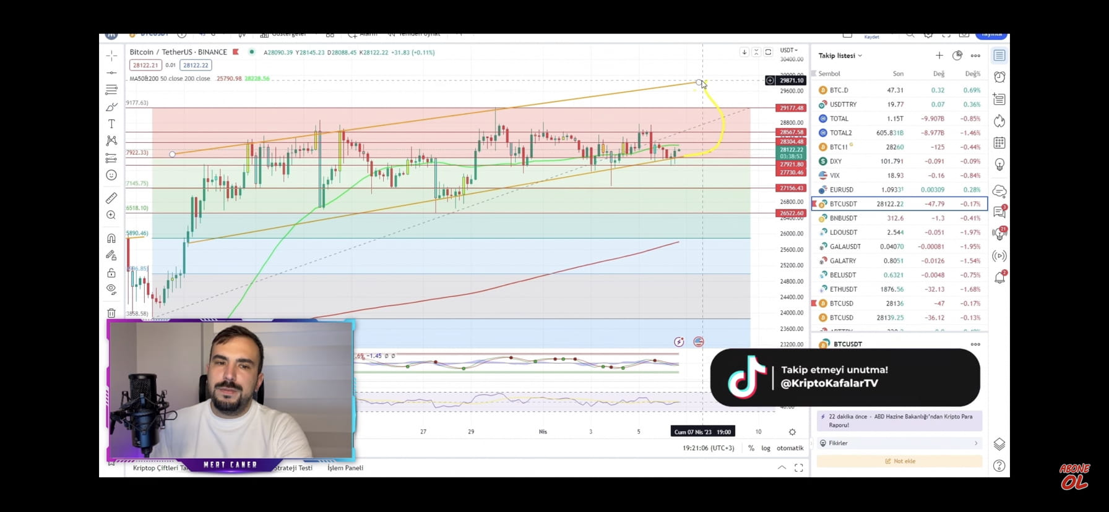1109x512 pixels.
Task: Open the live streams broadcast icon
Action: point(999,256)
